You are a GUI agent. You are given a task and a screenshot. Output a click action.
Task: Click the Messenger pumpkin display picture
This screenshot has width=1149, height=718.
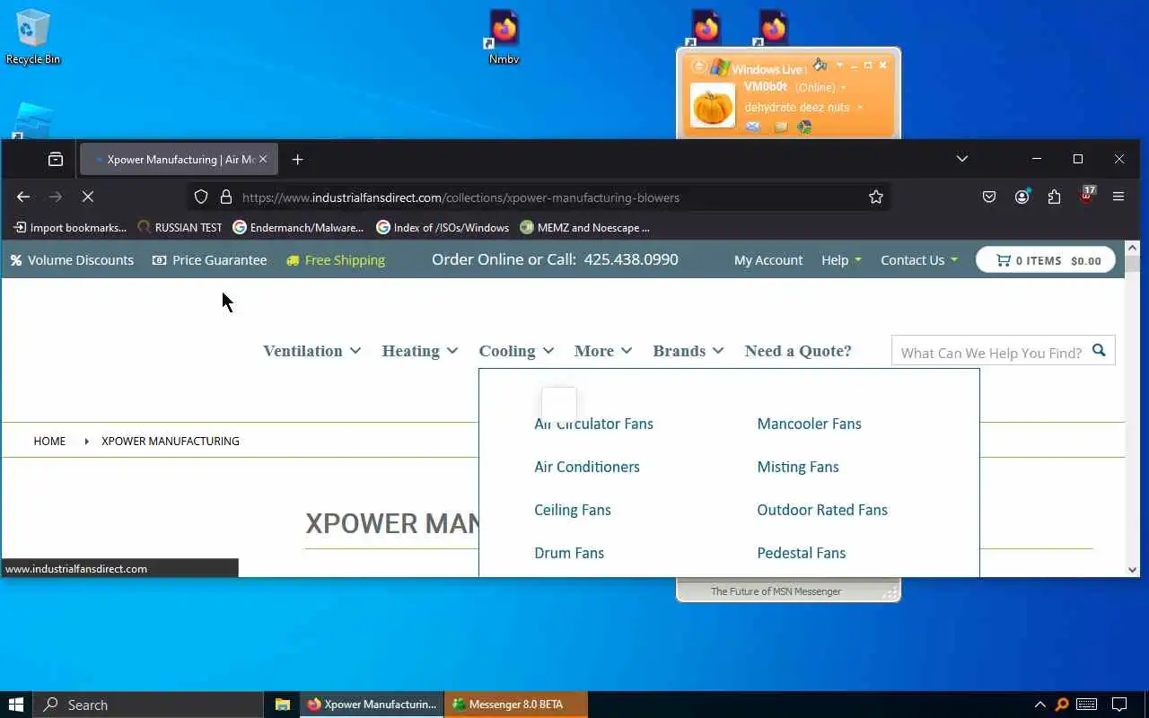pyautogui.click(x=712, y=105)
